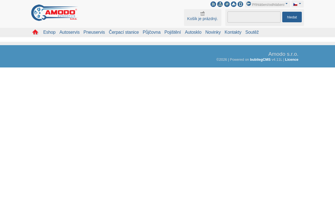Image resolution: width=335 pixels, height=223 pixels.
Task: Open the RSS feed icon
Action: click(x=213, y=4)
